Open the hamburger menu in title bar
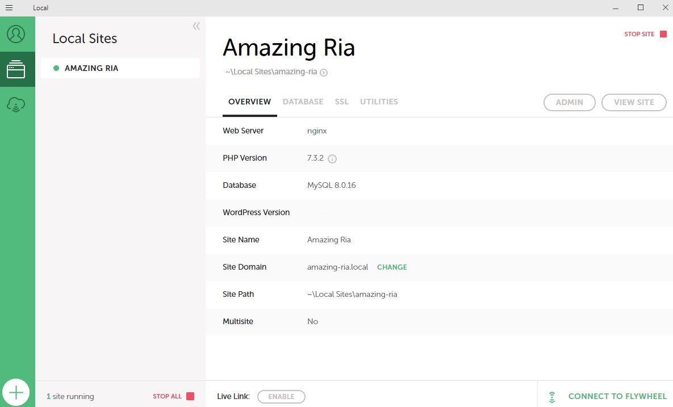Image resolution: width=673 pixels, height=407 pixels. coord(9,8)
